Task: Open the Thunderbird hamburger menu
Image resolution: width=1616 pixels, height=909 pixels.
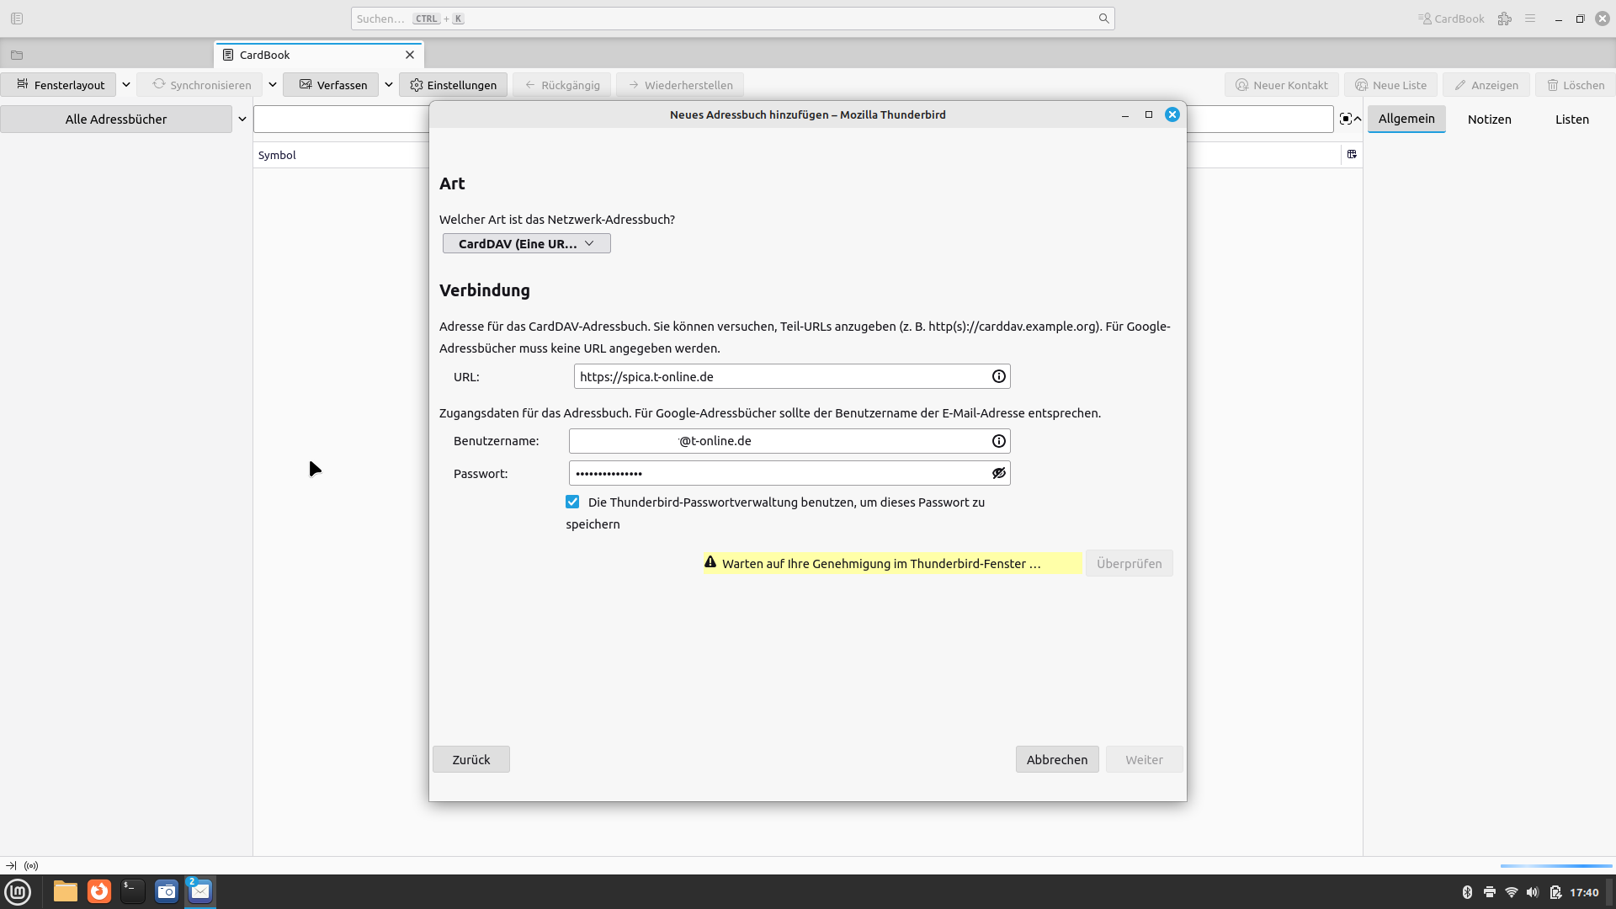Action: (1530, 19)
